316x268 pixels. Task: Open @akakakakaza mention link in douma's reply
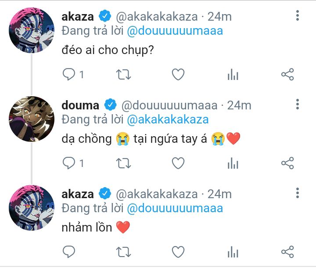[x=168, y=120]
